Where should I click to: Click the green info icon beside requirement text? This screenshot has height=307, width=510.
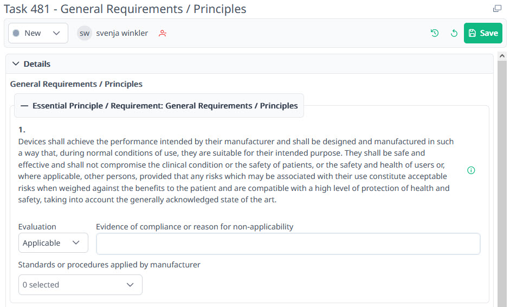click(x=471, y=170)
